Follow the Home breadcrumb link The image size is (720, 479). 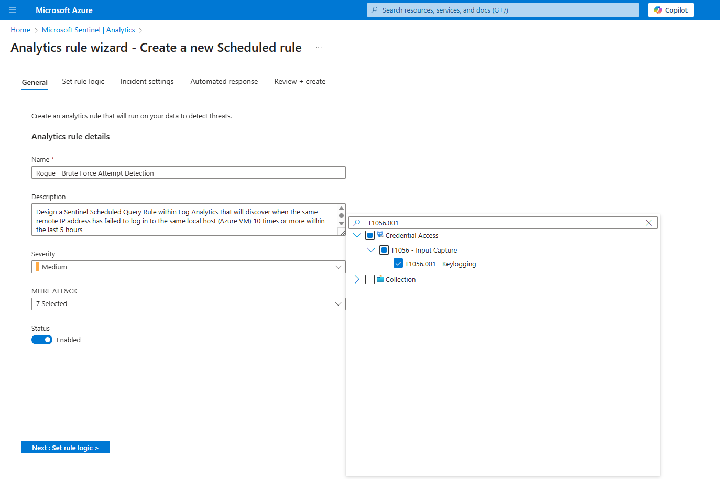[x=20, y=30]
